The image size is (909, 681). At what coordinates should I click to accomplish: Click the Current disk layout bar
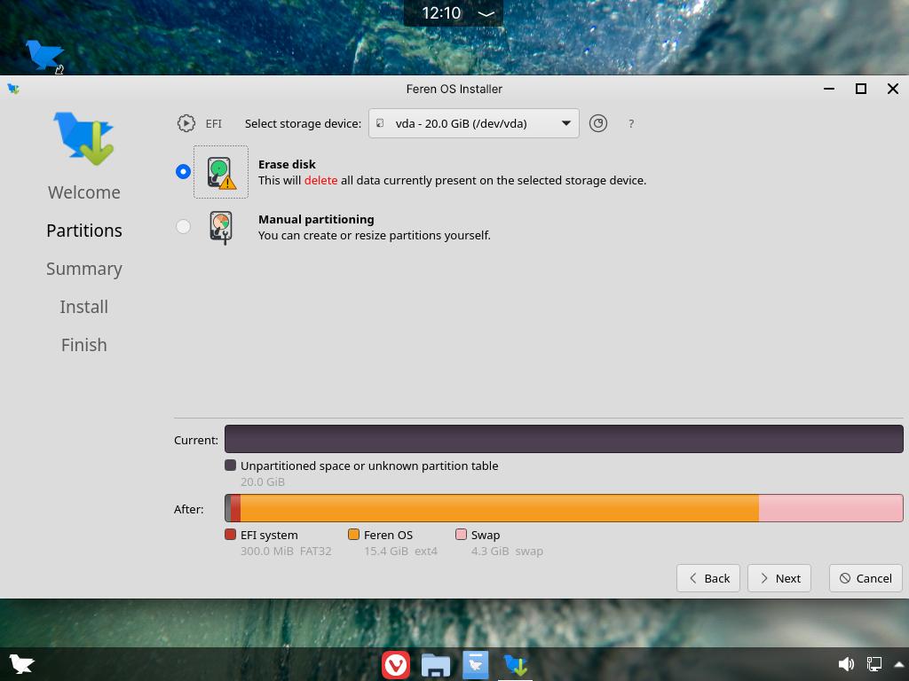pyautogui.click(x=564, y=439)
